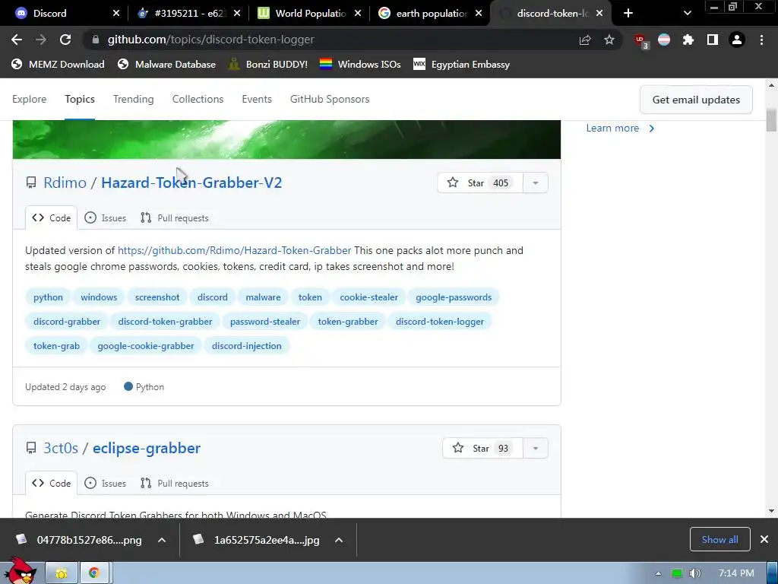Open Chrome's three-dot menu
This screenshot has height=584, width=778.
pos(761,40)
